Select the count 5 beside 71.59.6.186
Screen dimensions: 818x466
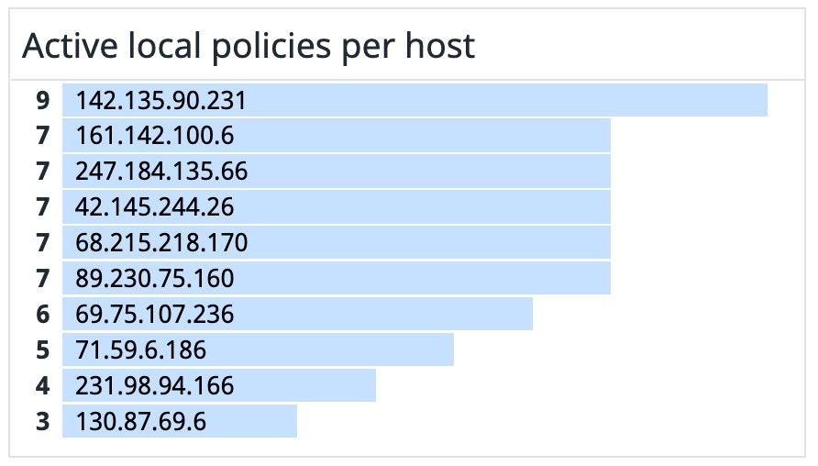coord(42,349)
